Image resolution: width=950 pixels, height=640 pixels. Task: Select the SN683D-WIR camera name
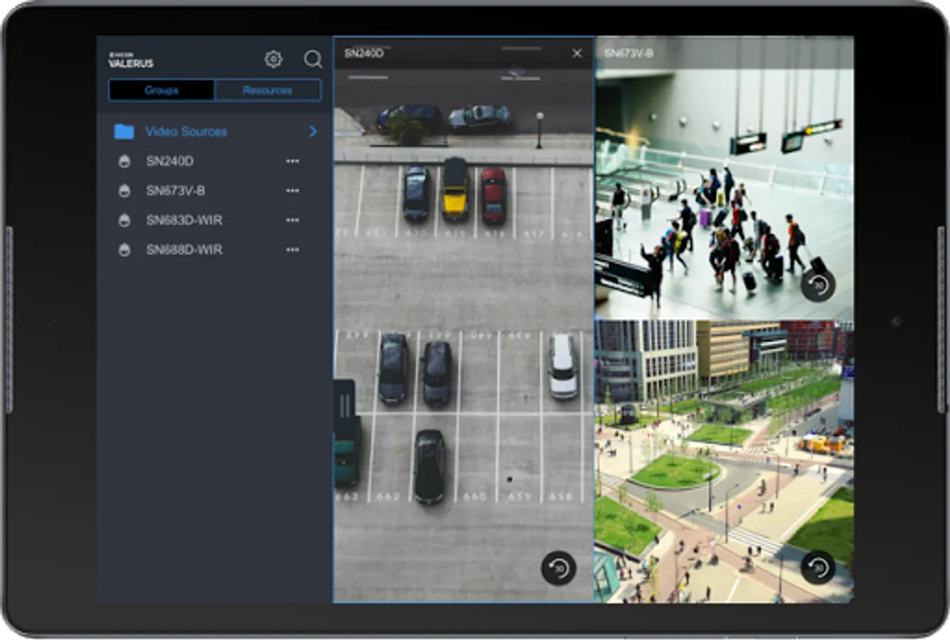point(184,220)
